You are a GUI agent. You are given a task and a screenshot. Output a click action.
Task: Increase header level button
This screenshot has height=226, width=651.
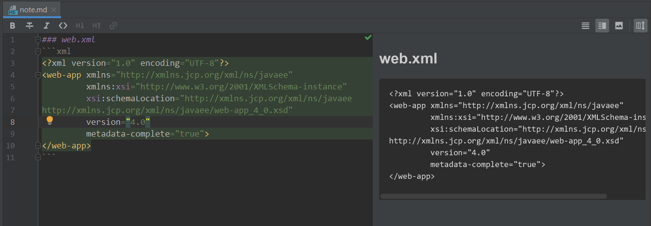pos(97,26)
